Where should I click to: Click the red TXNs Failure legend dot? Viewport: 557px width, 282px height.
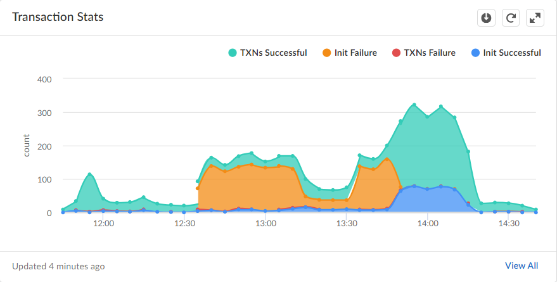coord(397,53)
